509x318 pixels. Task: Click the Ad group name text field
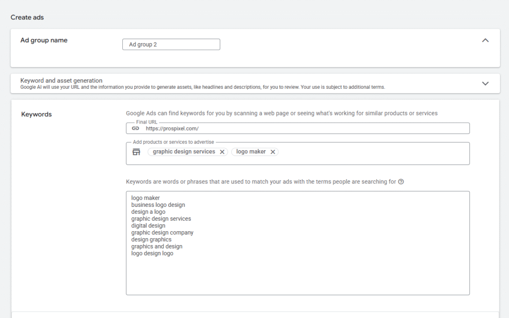171,45
